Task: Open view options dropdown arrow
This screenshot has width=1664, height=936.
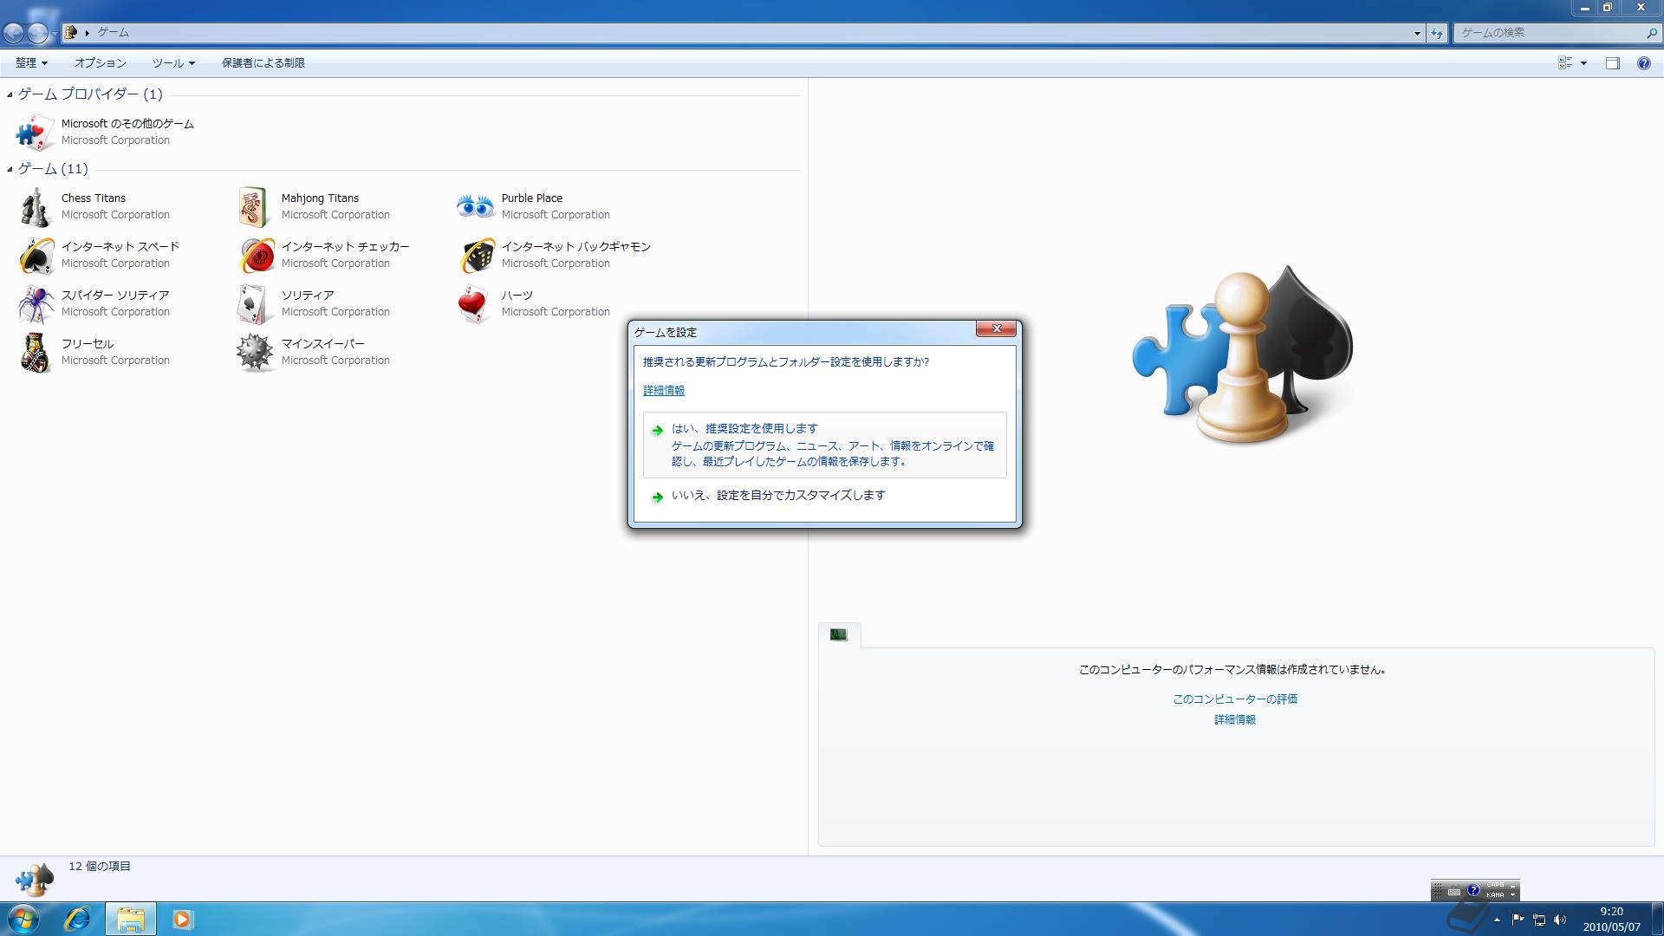Action: tap(1583, 63)
